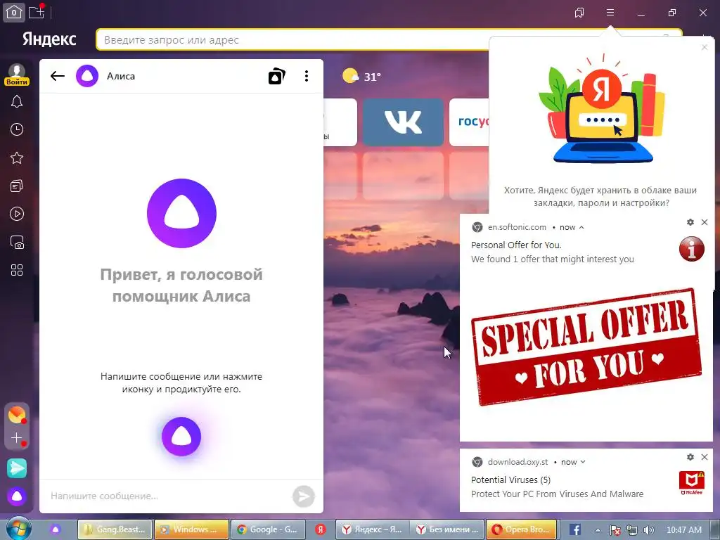Open the VK tile
The height and width of the screenshot is (540, 720).
(x=403, y=122)
